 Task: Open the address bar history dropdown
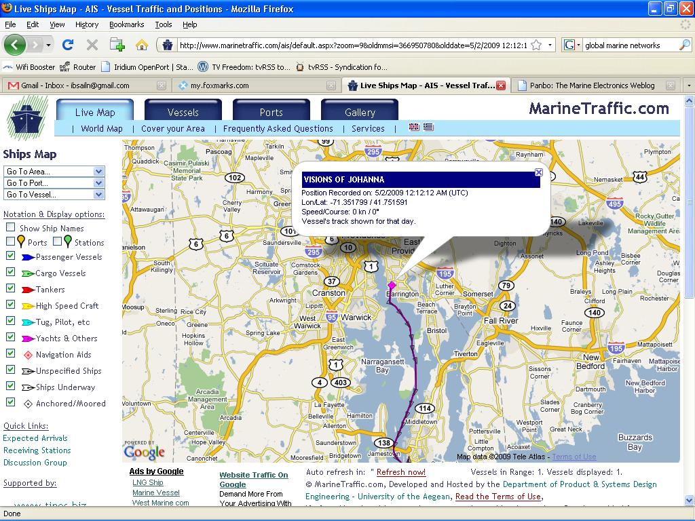[x=550, y=45]
